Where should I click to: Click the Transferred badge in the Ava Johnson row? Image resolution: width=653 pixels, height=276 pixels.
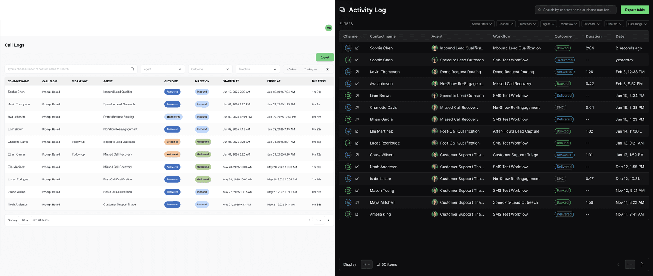click(173, 117)
